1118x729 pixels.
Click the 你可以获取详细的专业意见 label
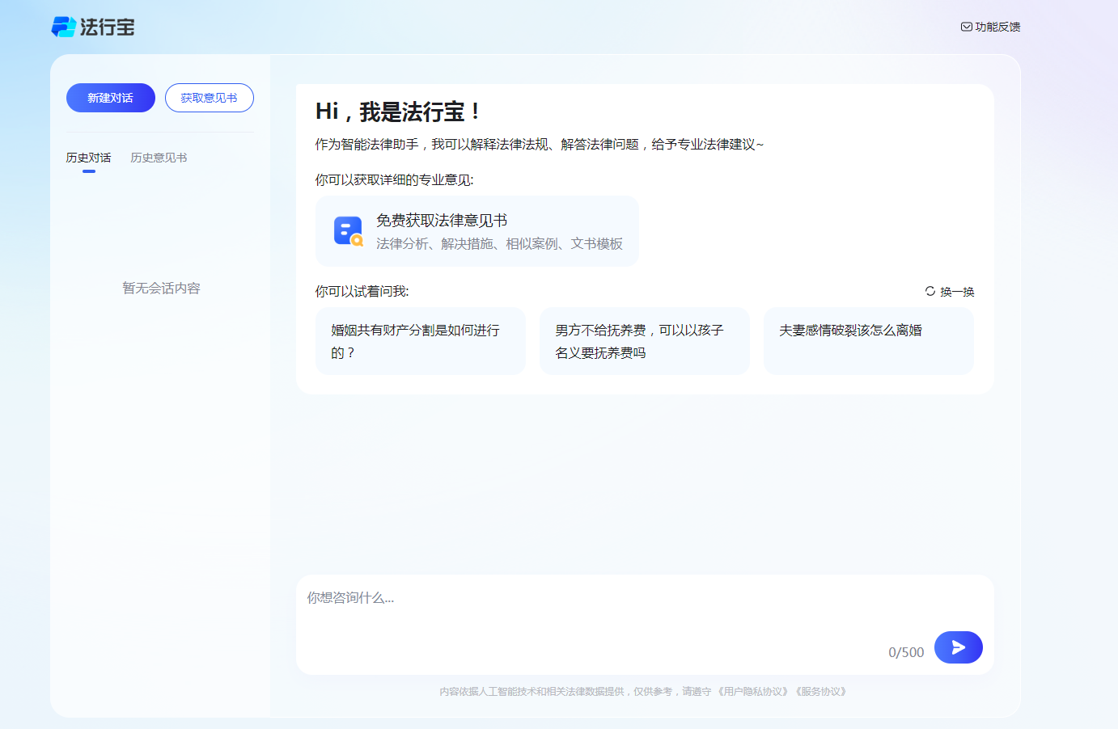tap(395, 180)
